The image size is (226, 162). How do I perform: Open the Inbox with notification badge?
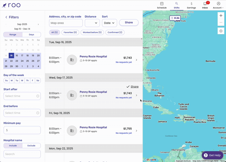pyautogui.click(x=205, y=5)
